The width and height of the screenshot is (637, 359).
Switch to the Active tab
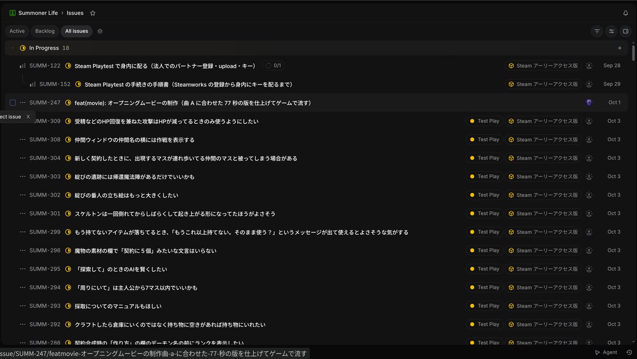[17, 31]
